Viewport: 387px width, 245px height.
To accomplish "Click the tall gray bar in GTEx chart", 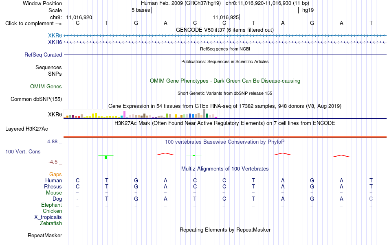I will click(x=204, y=114).
